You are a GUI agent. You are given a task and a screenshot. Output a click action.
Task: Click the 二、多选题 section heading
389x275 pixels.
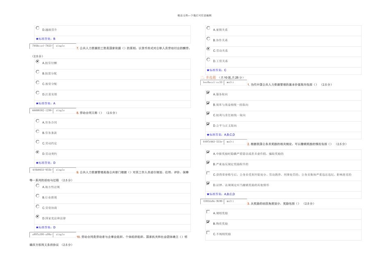tap(208, 77)
